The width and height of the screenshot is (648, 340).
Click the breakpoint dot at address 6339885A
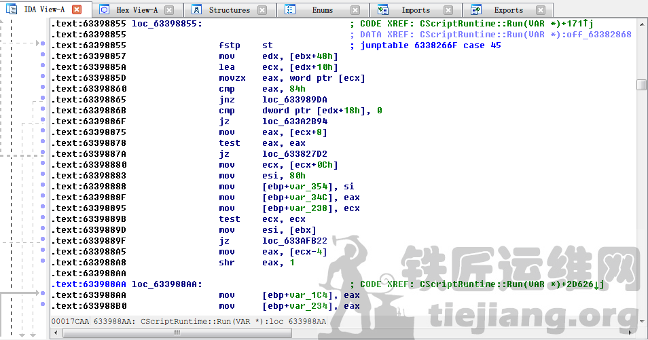pyautogui.click(x=43, y=65)
